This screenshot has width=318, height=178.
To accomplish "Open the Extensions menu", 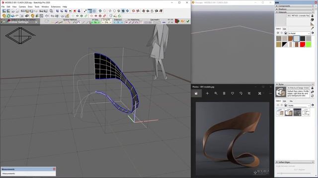I will 56,6.
